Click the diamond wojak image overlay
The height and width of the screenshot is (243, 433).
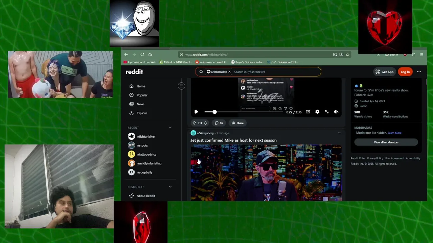(x=134, y=23)
